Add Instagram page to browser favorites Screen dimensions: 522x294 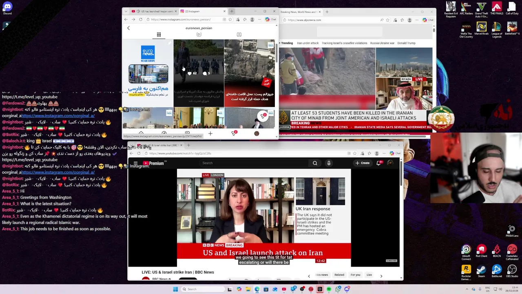pyautogui.click(x=230, y=20)
